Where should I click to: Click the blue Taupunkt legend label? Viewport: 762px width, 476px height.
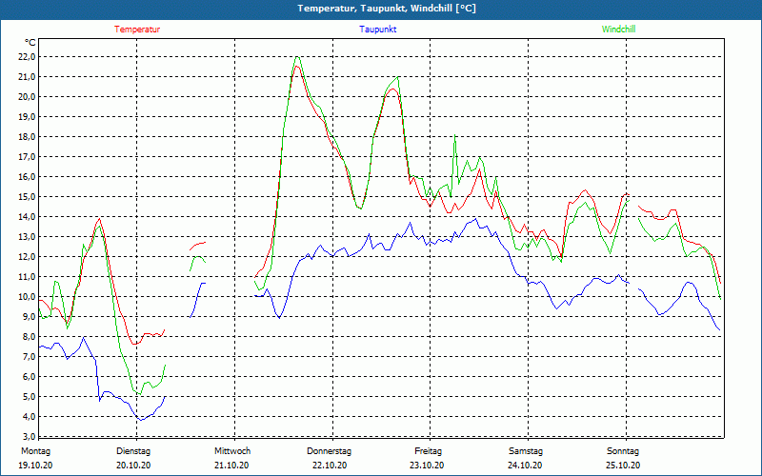(377, 30)
